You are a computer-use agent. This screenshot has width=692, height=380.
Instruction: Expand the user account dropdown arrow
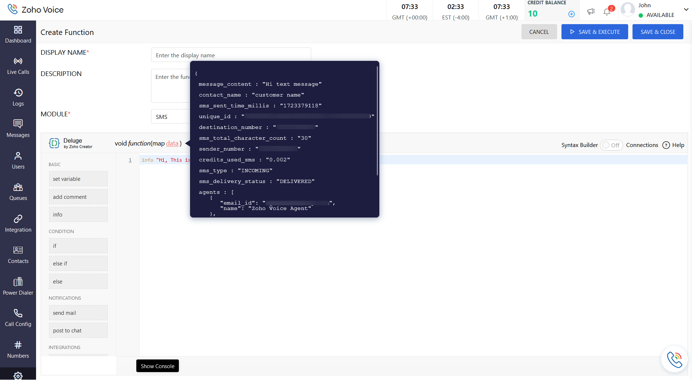coord(686,10)
